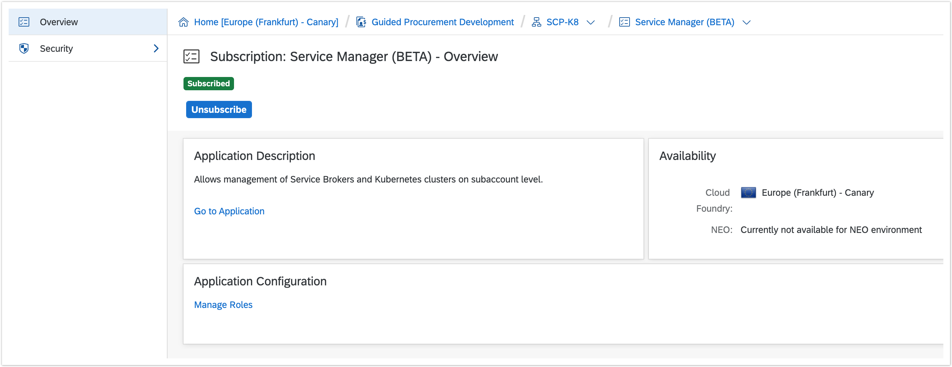Click the subscription icon beside page title
The height and width of the screenshot is (367, 952).
click(191, 56)
